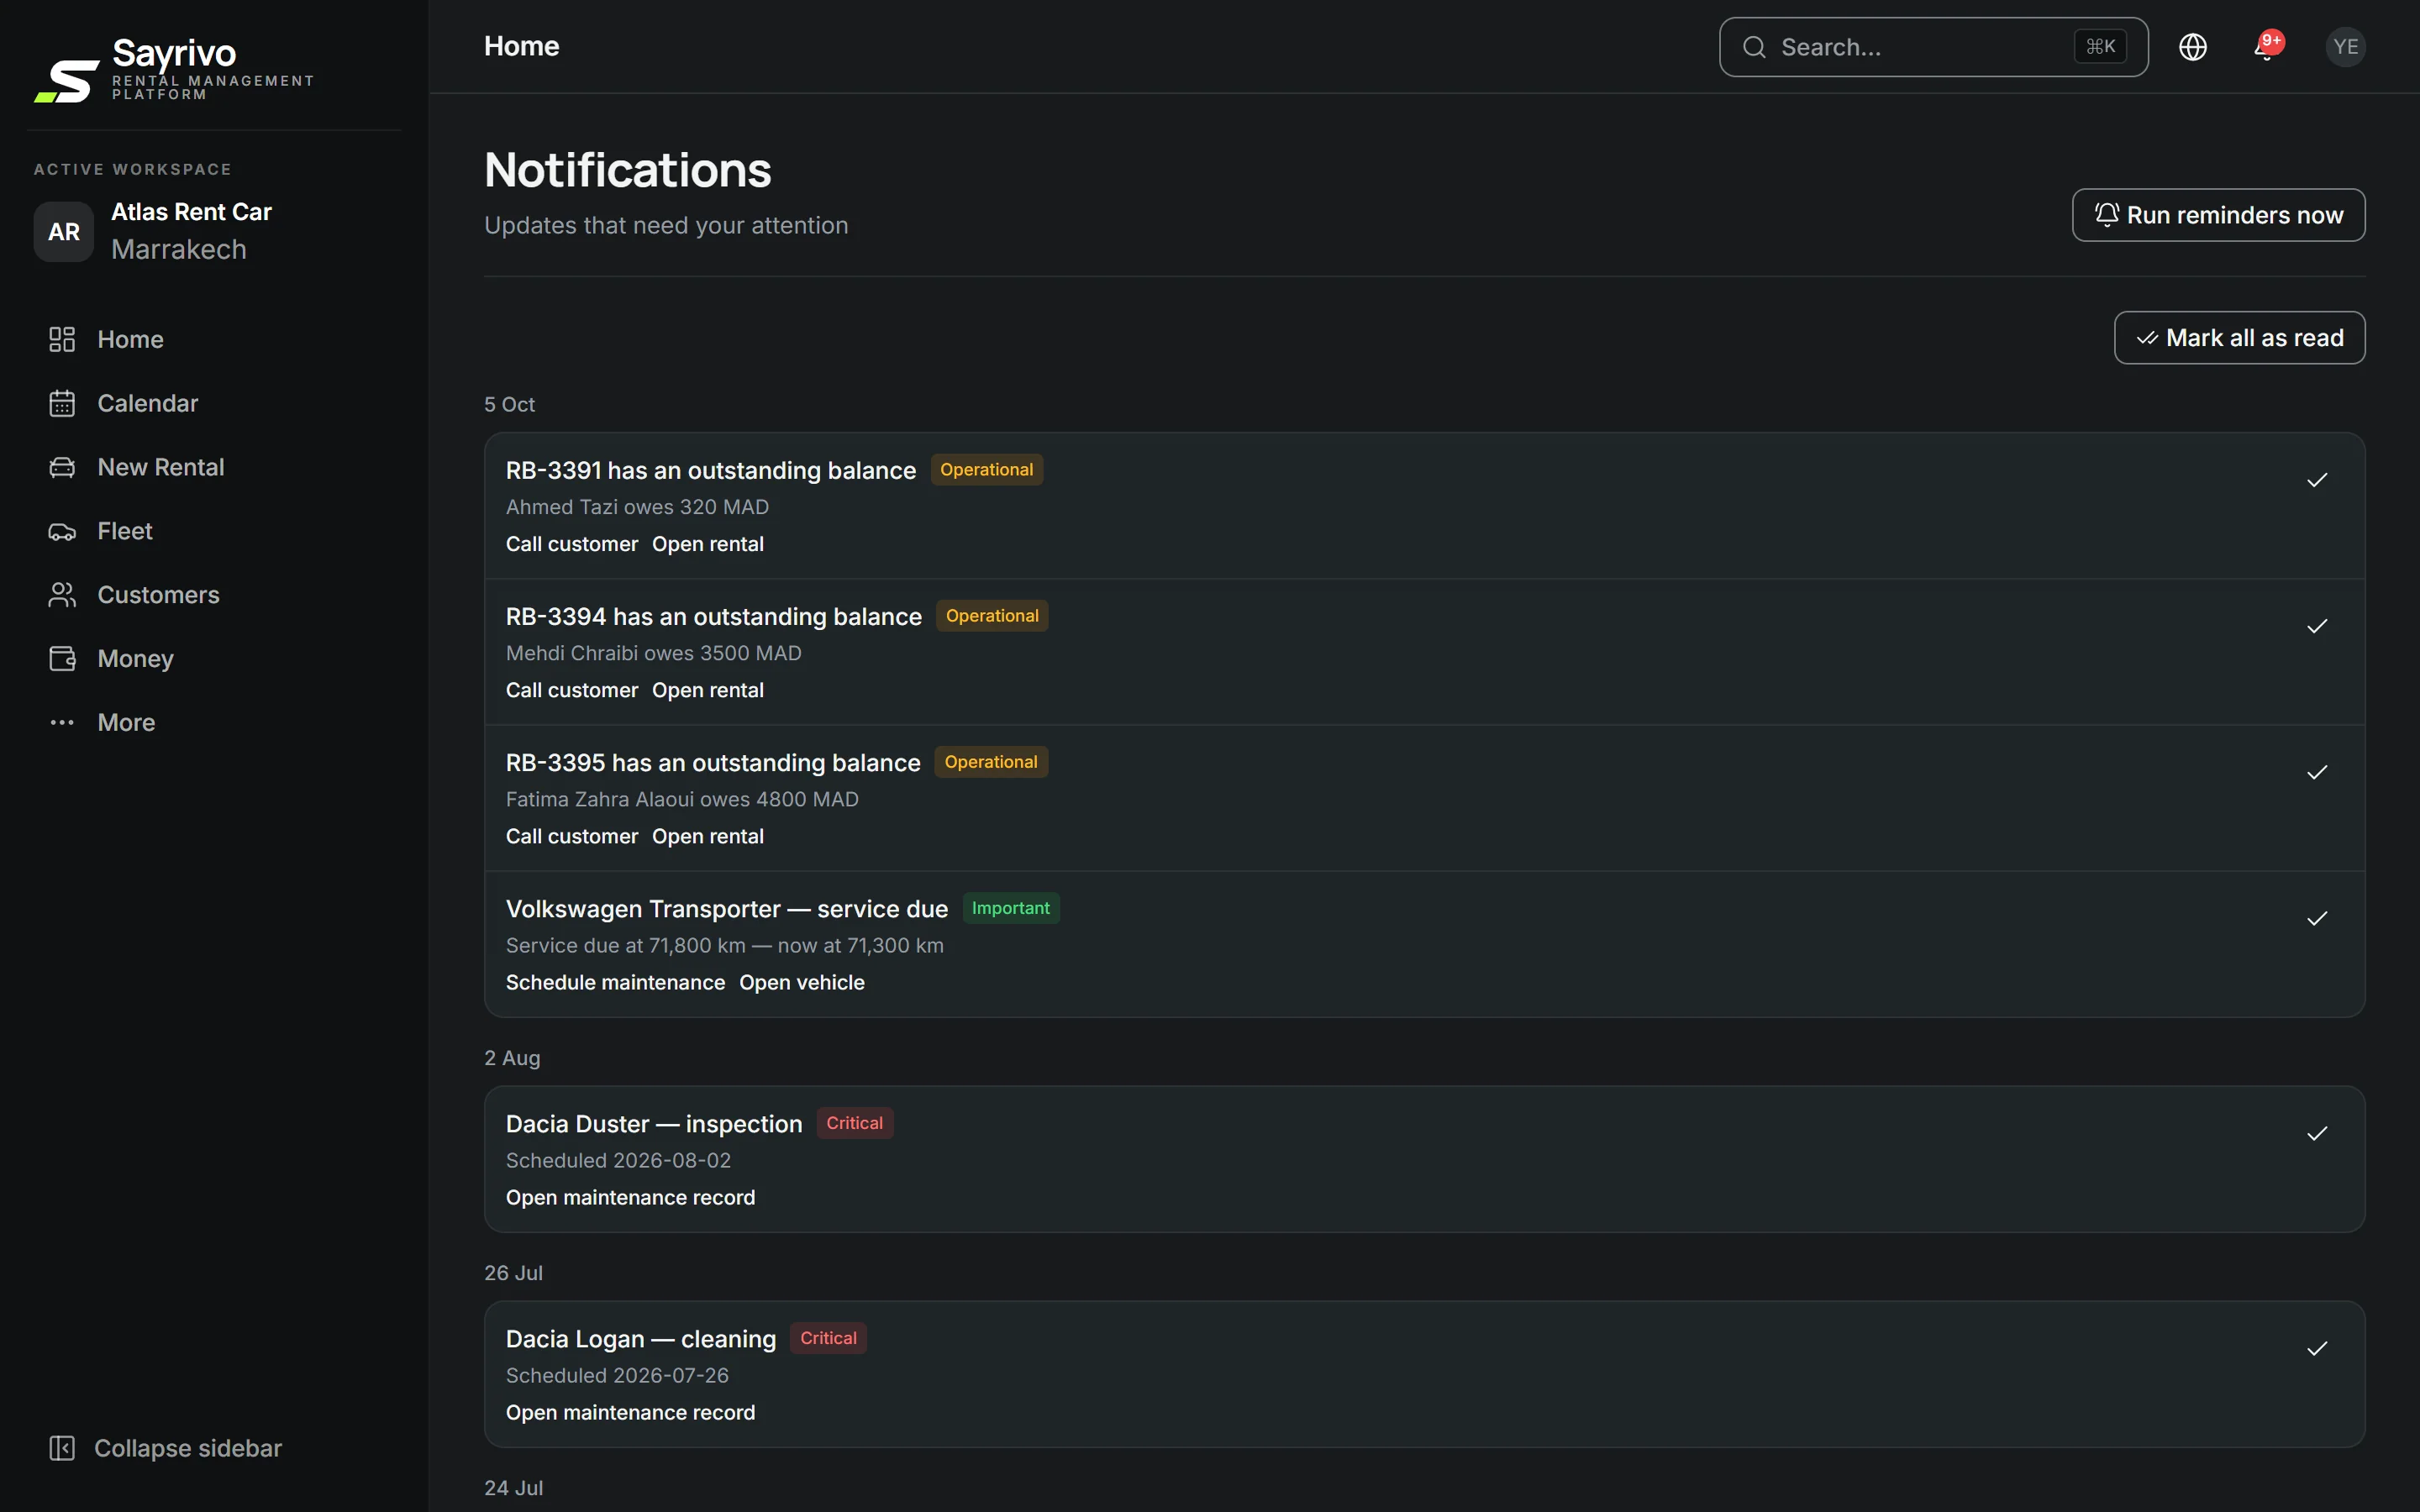
Task: Call customer for RB-3391
Action: (x=572, y=544)
